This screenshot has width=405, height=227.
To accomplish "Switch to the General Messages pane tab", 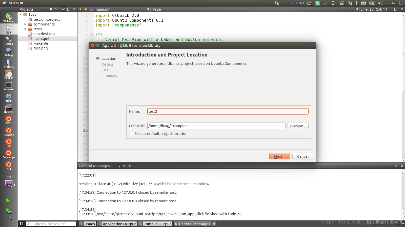I will pyautogui.click(x=192, y=224).
